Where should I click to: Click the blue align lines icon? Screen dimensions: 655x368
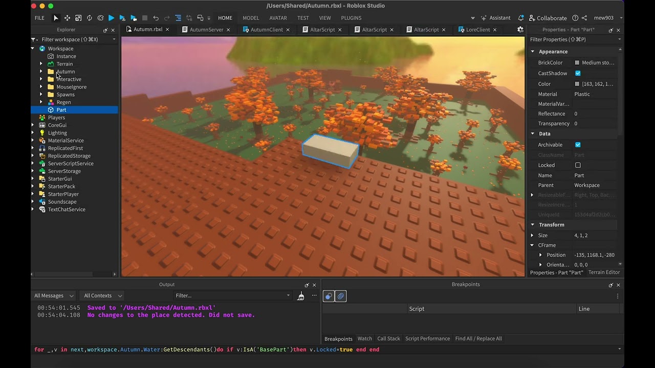178,18
